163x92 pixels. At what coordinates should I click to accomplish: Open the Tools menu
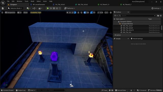coord(26,1)
